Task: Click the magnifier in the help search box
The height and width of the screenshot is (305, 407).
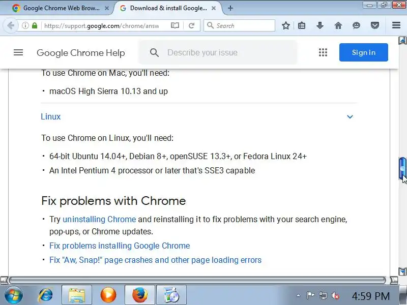Action: click(x=154, y=53)
